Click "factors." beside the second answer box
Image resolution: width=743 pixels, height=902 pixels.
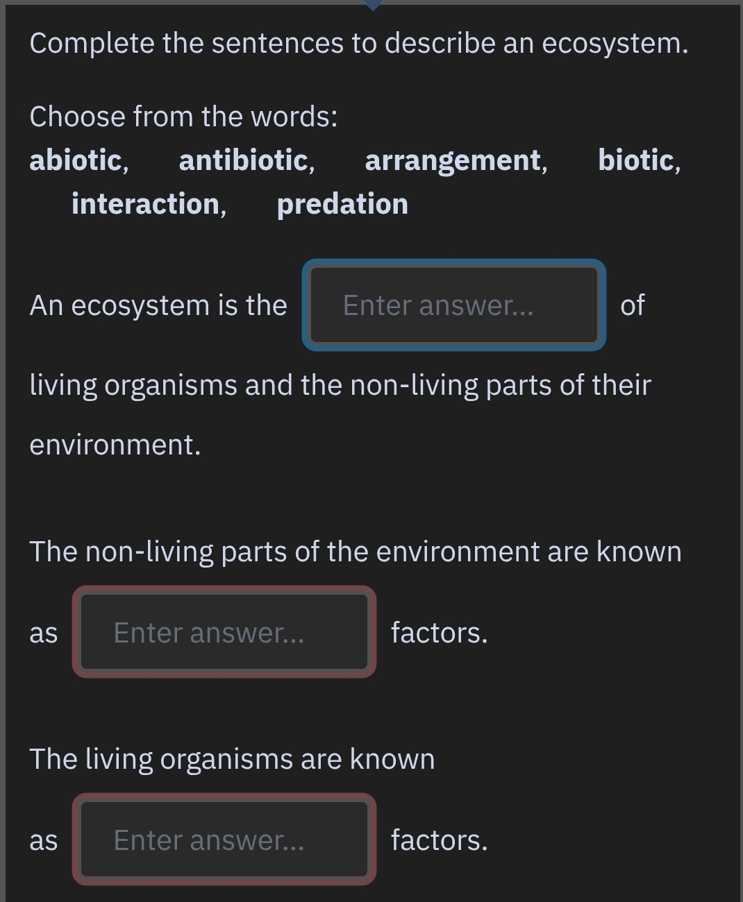tap(439, 632)
